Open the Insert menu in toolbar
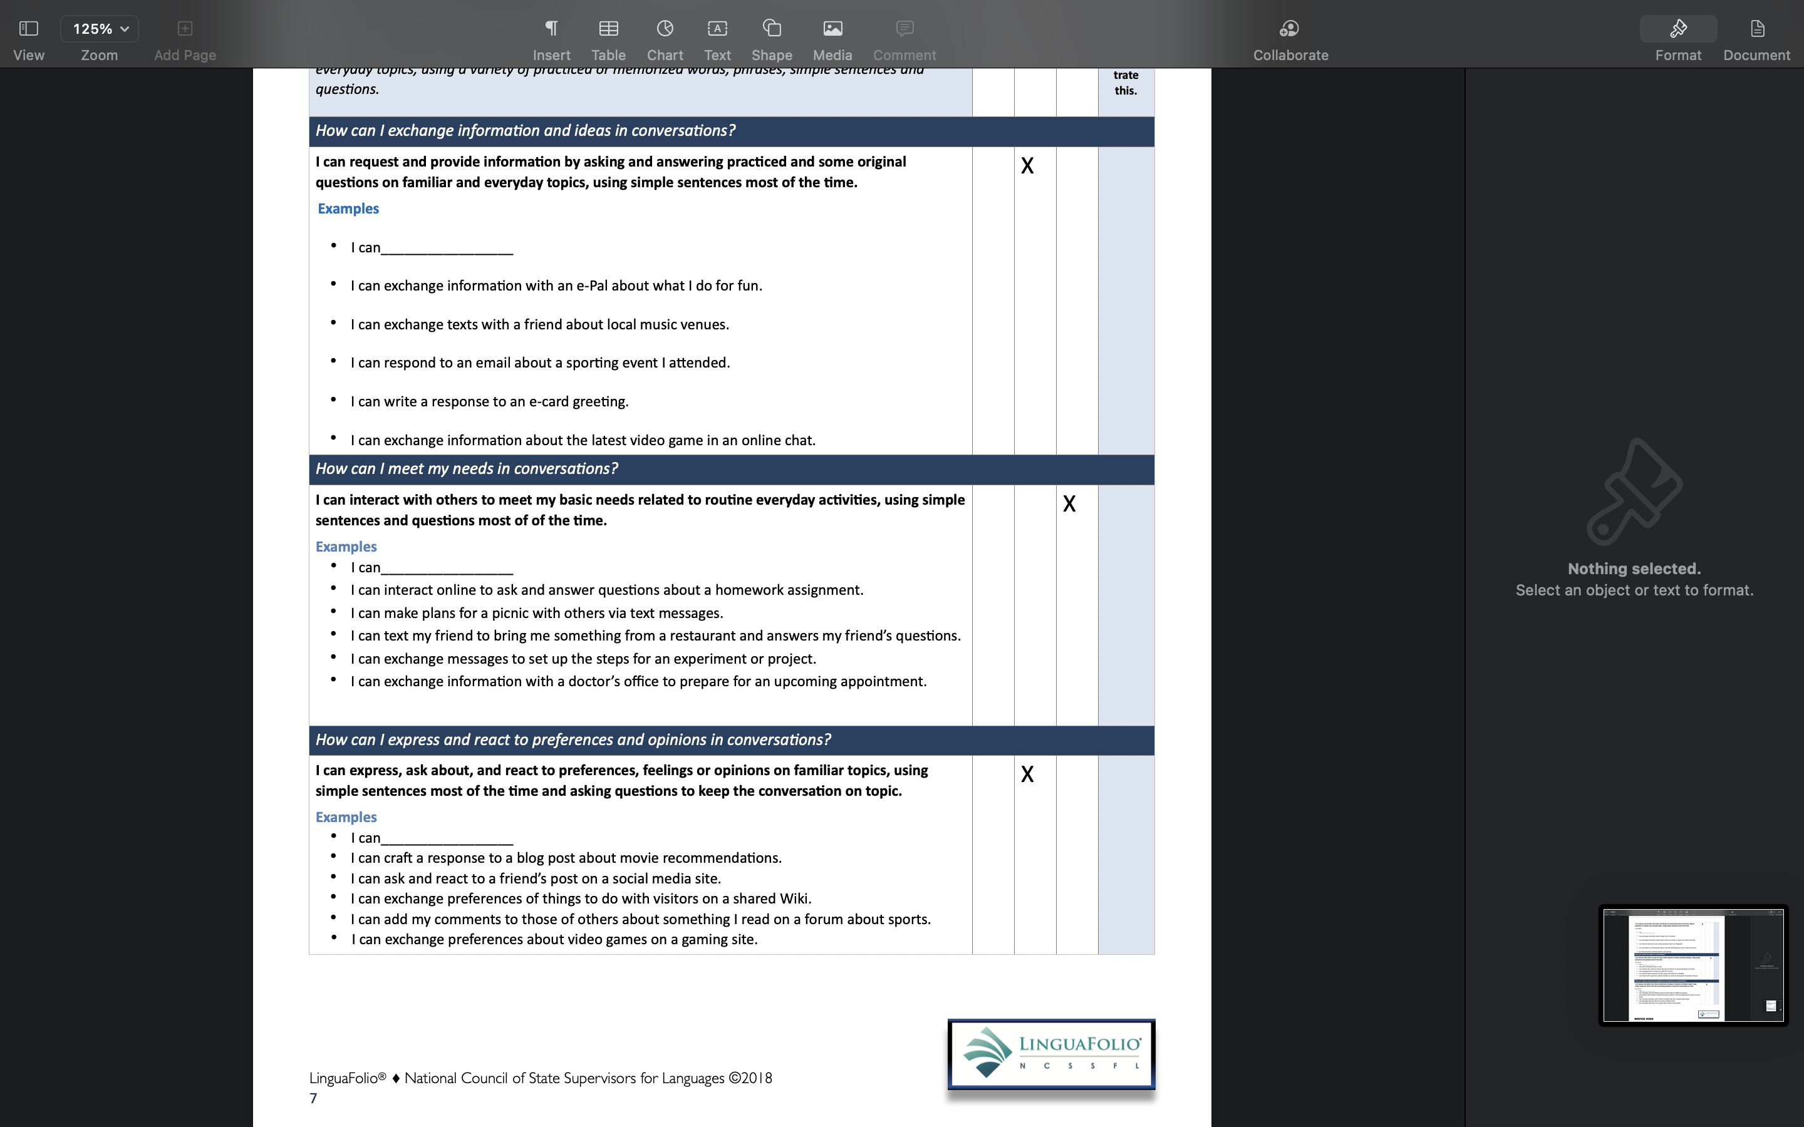 tap(552, 39)
